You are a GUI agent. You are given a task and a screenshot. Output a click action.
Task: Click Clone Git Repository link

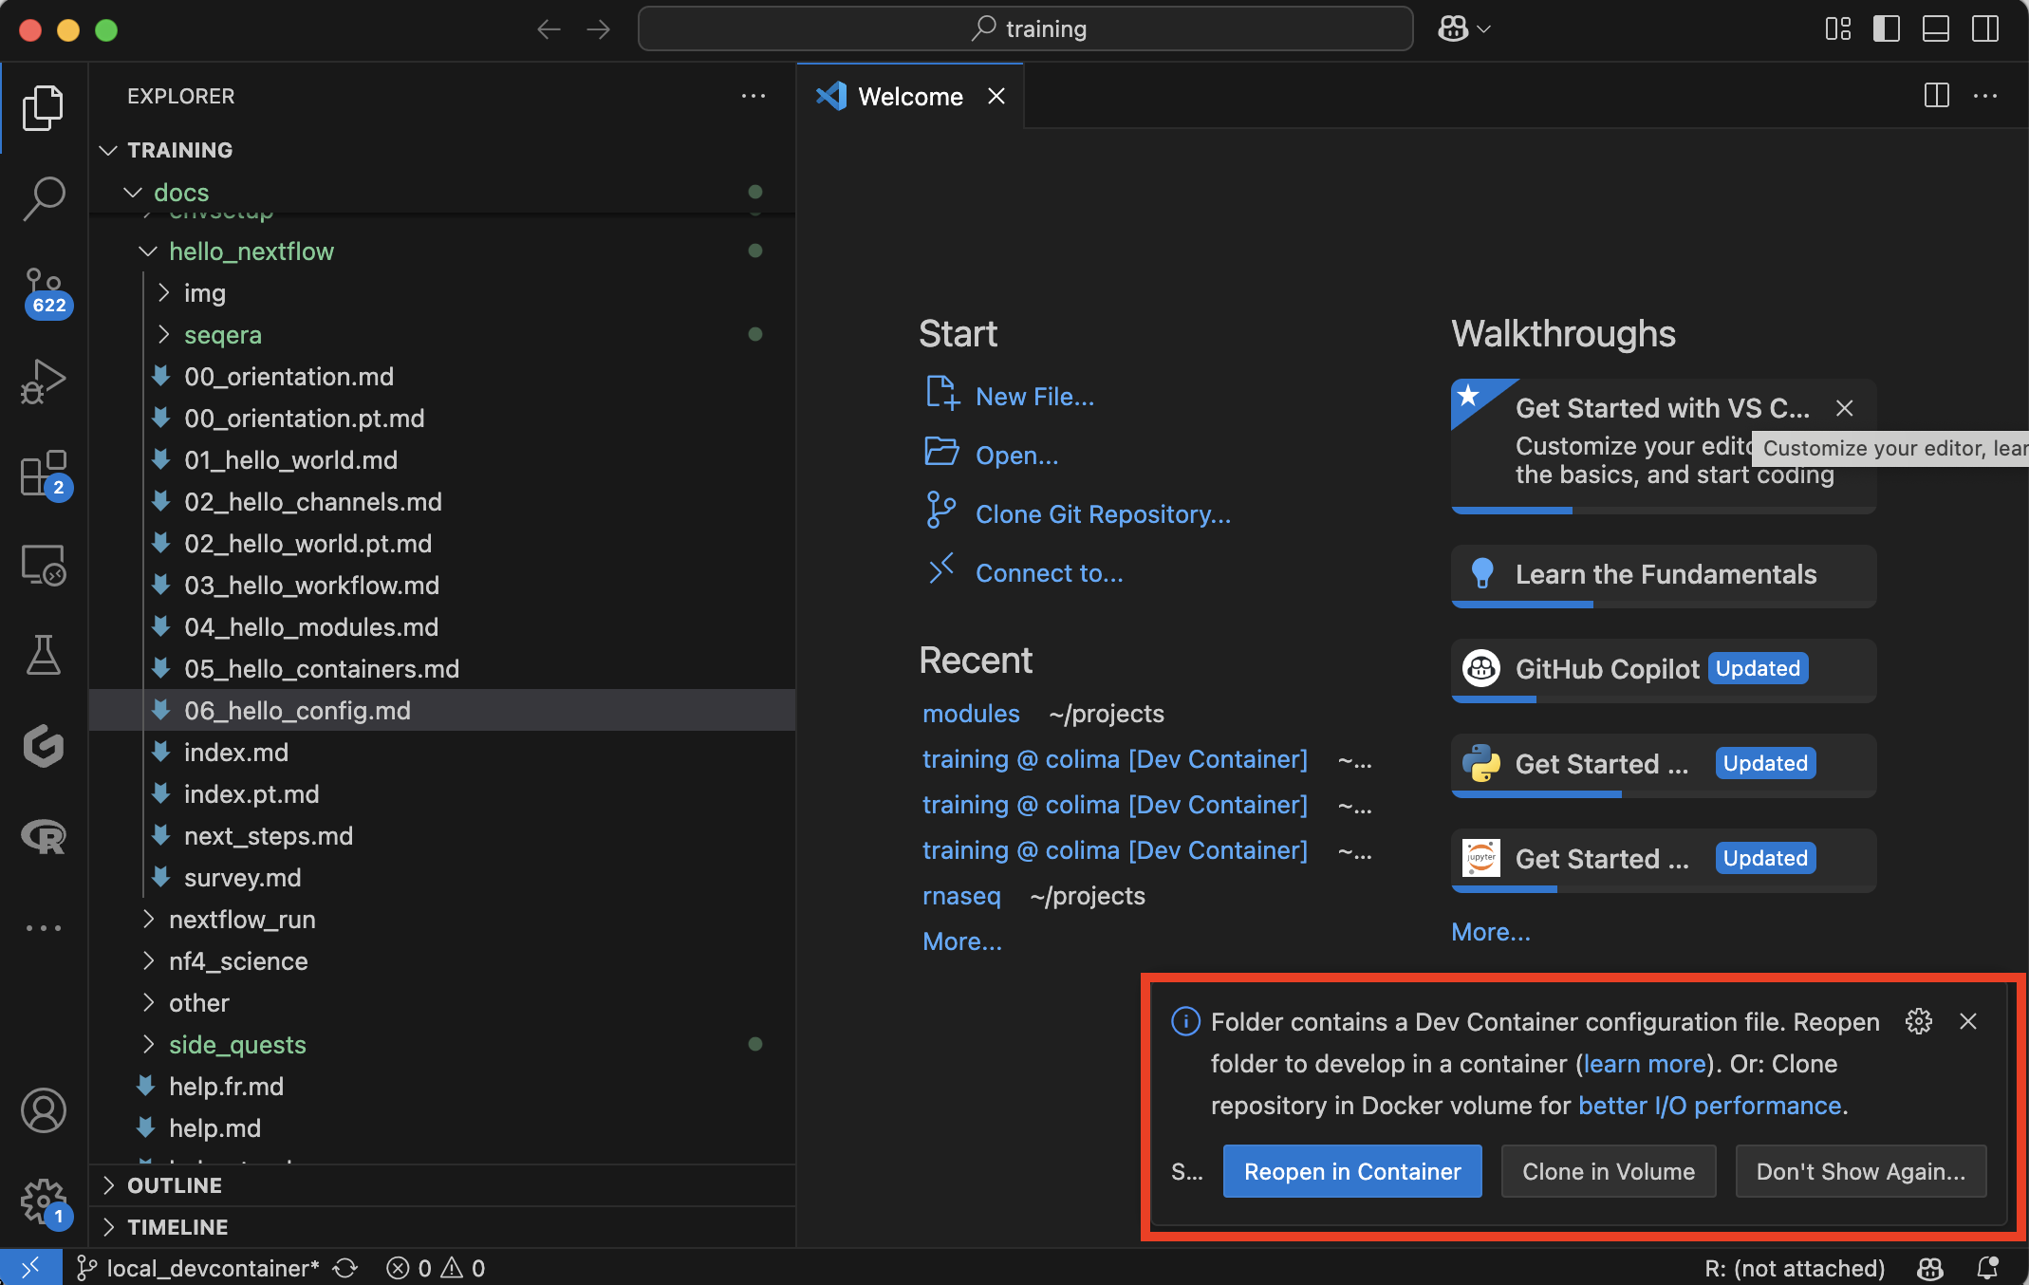[1103, 514]
